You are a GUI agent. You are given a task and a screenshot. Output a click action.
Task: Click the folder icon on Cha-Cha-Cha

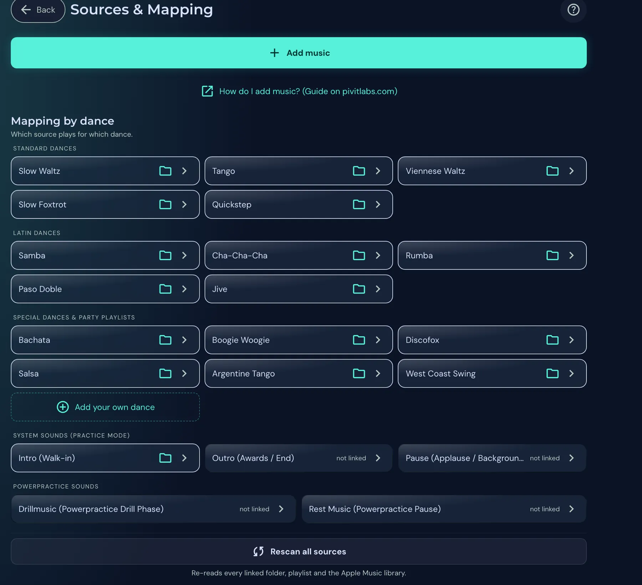[x=359, y=255]
